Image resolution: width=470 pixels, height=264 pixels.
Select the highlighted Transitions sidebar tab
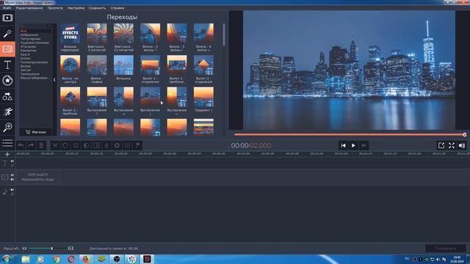coord(7,49)
